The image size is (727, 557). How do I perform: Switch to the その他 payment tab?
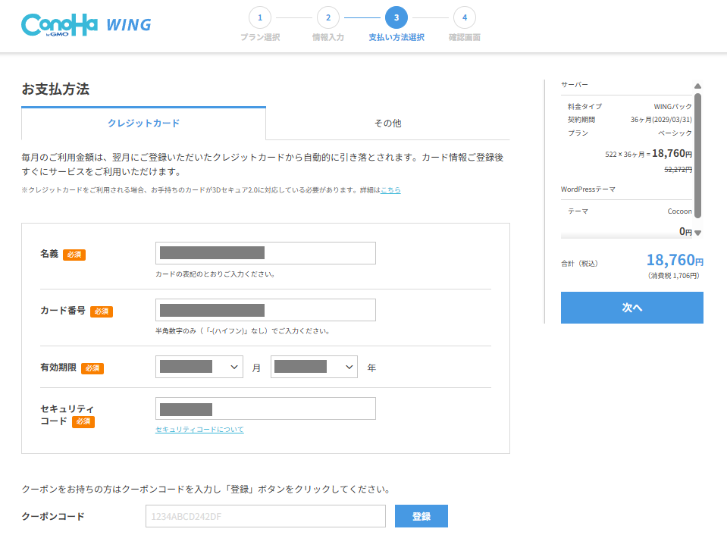(x=387, y=122)
